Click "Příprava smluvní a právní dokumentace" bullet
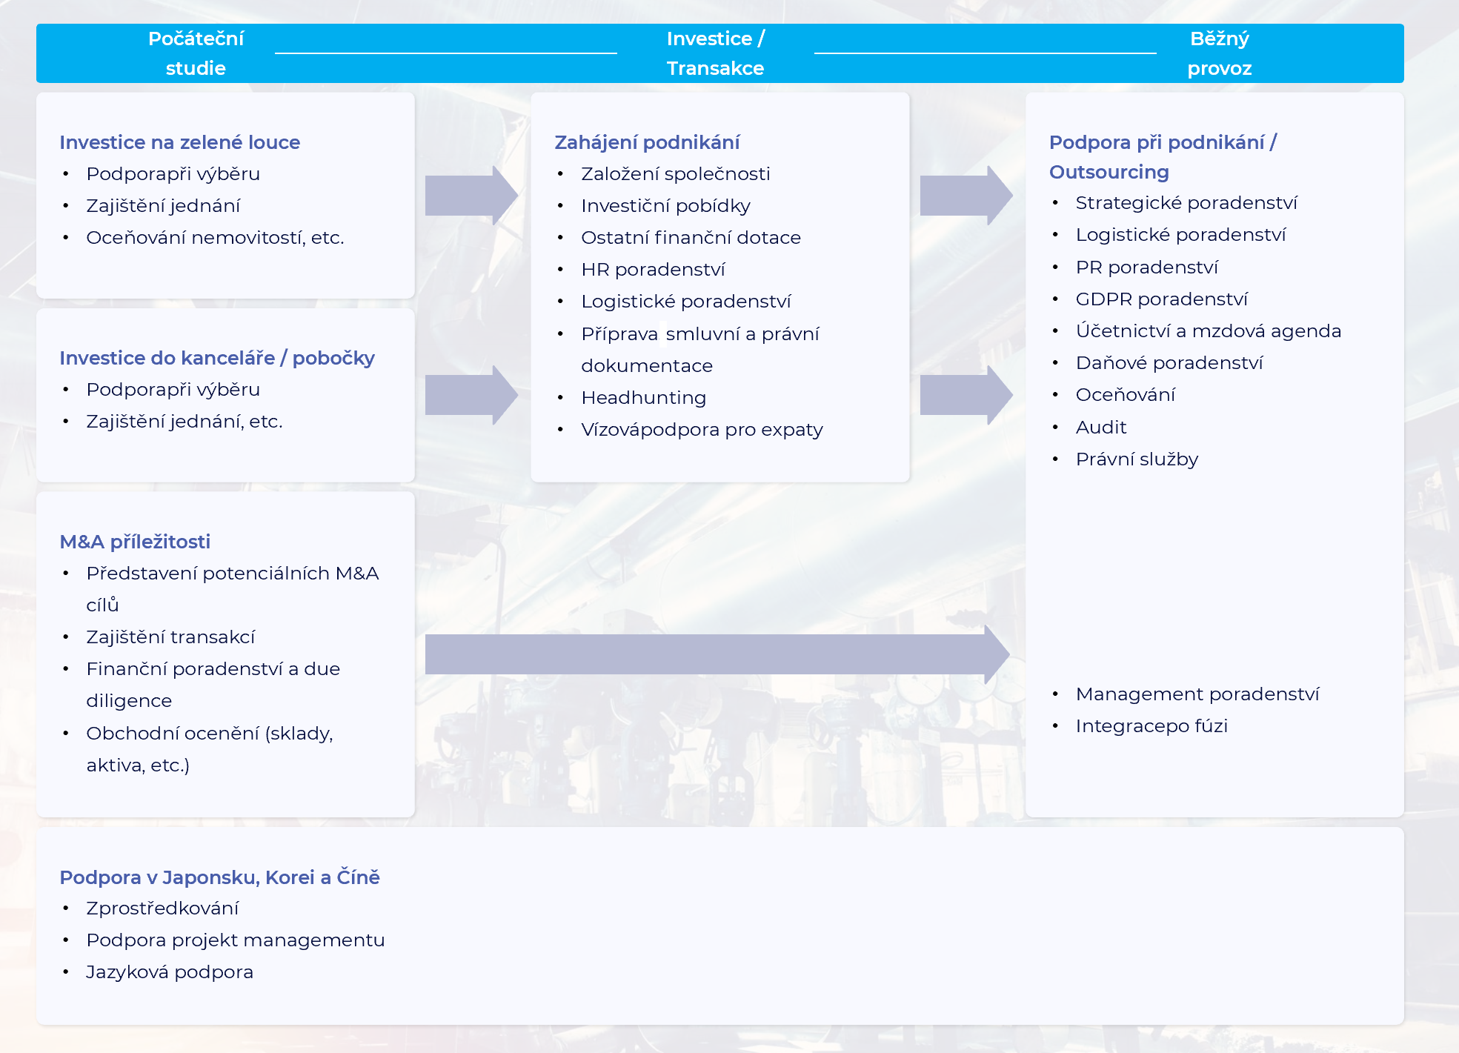Viewport: 1459px width, 1053px height. coord(700,350)
